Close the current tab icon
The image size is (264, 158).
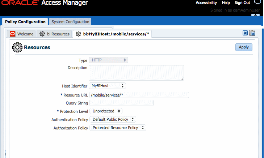coord(245,33)
